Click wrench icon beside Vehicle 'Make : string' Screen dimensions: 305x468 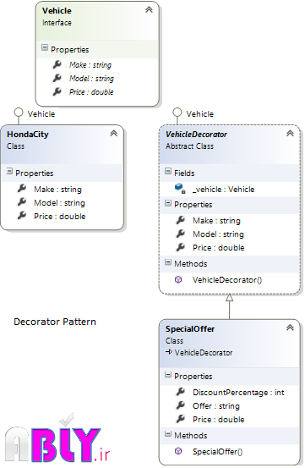point(57,64)
